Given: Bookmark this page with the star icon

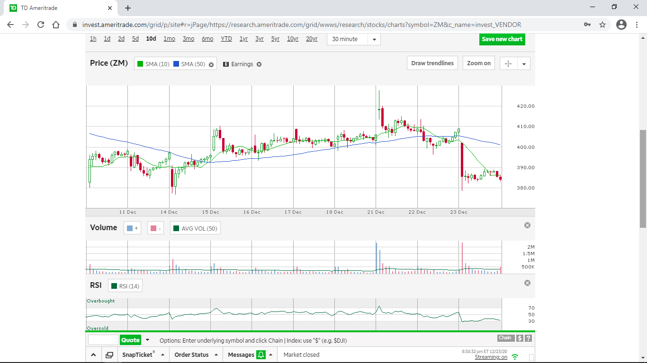Looking at the screenshot, I should point(602,25).
